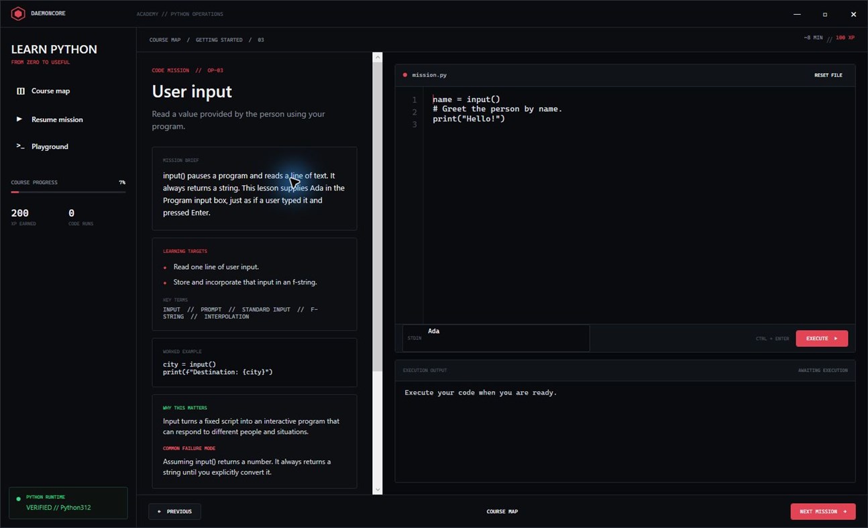Select the mission.py file tab

(x=424, y=75)
